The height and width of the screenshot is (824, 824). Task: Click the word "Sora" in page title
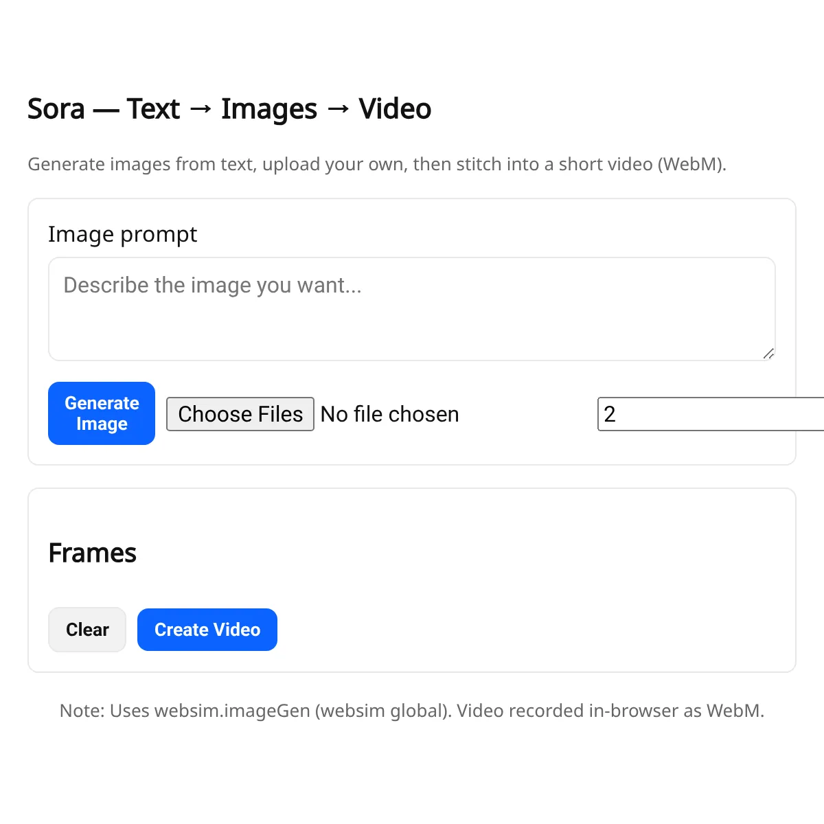point(56,109)
